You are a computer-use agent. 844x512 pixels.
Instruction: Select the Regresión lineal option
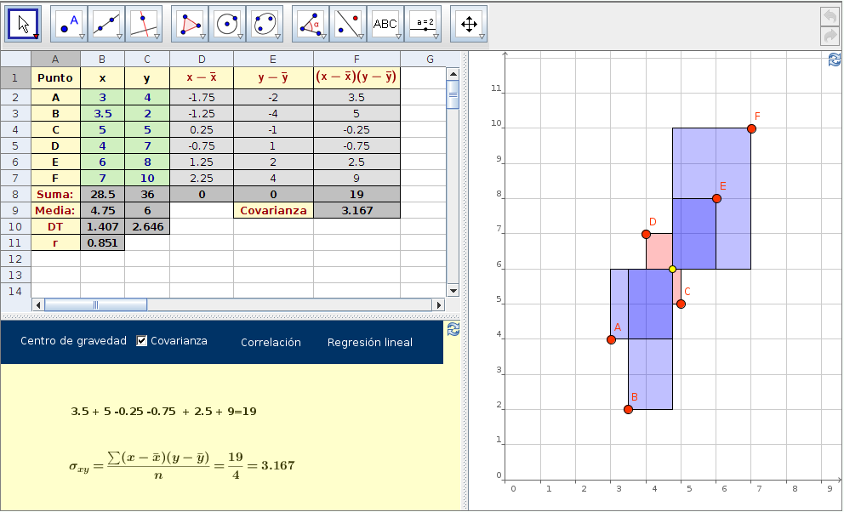point(369,343)
